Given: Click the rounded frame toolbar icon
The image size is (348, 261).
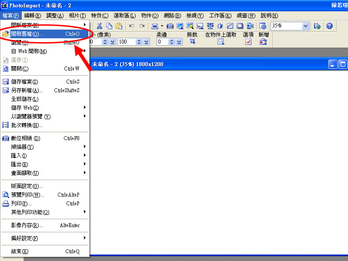Looking at the screenshot, I should point(240,26).
